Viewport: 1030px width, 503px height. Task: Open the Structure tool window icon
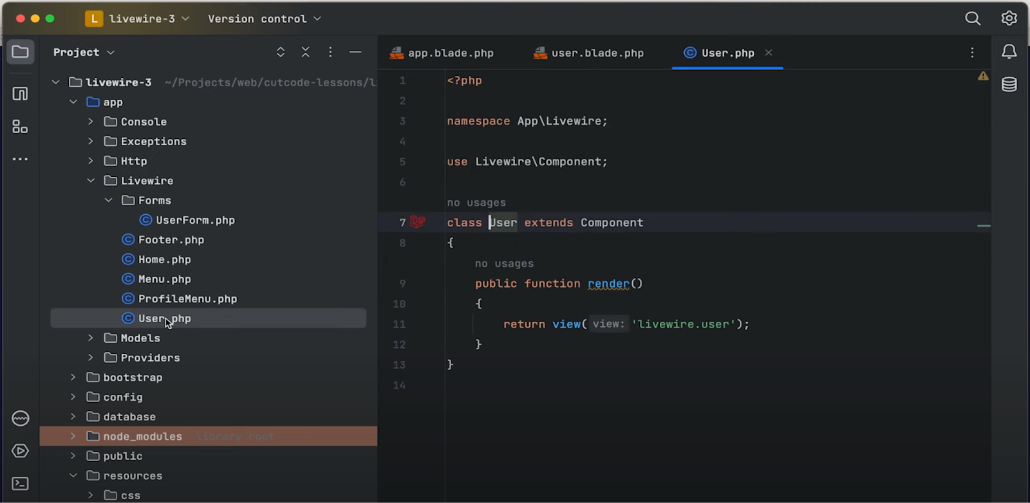pos(20,94)
